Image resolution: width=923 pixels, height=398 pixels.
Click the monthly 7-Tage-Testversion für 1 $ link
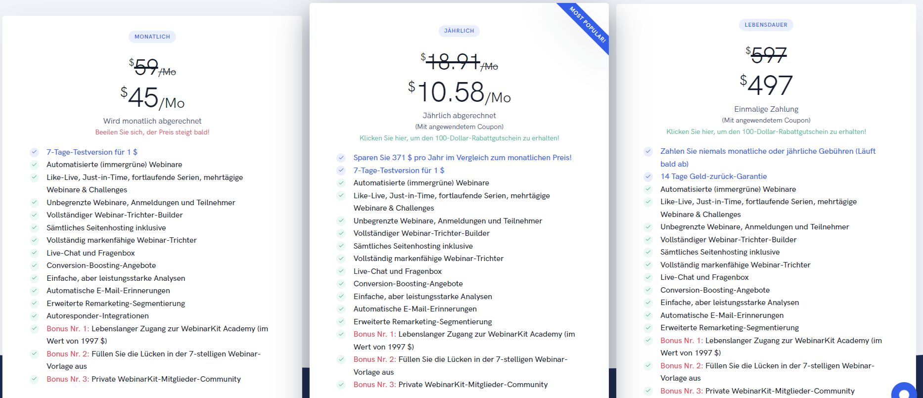click(x=92, y=152)
